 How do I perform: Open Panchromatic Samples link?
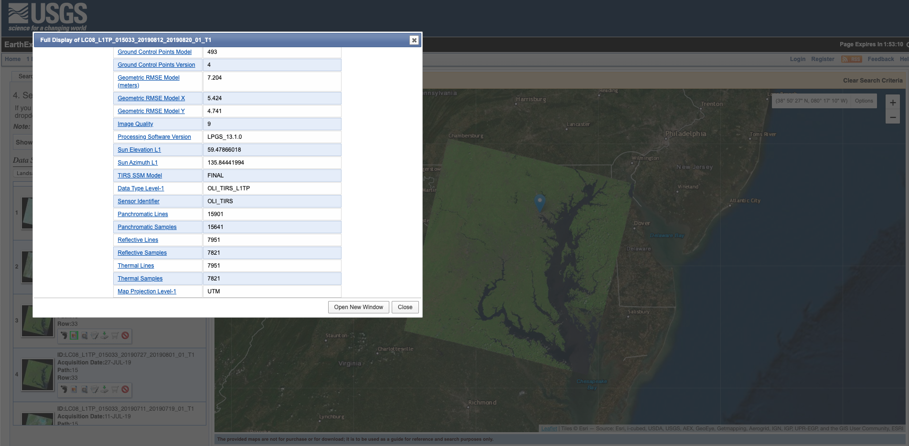tap(147, 227)
